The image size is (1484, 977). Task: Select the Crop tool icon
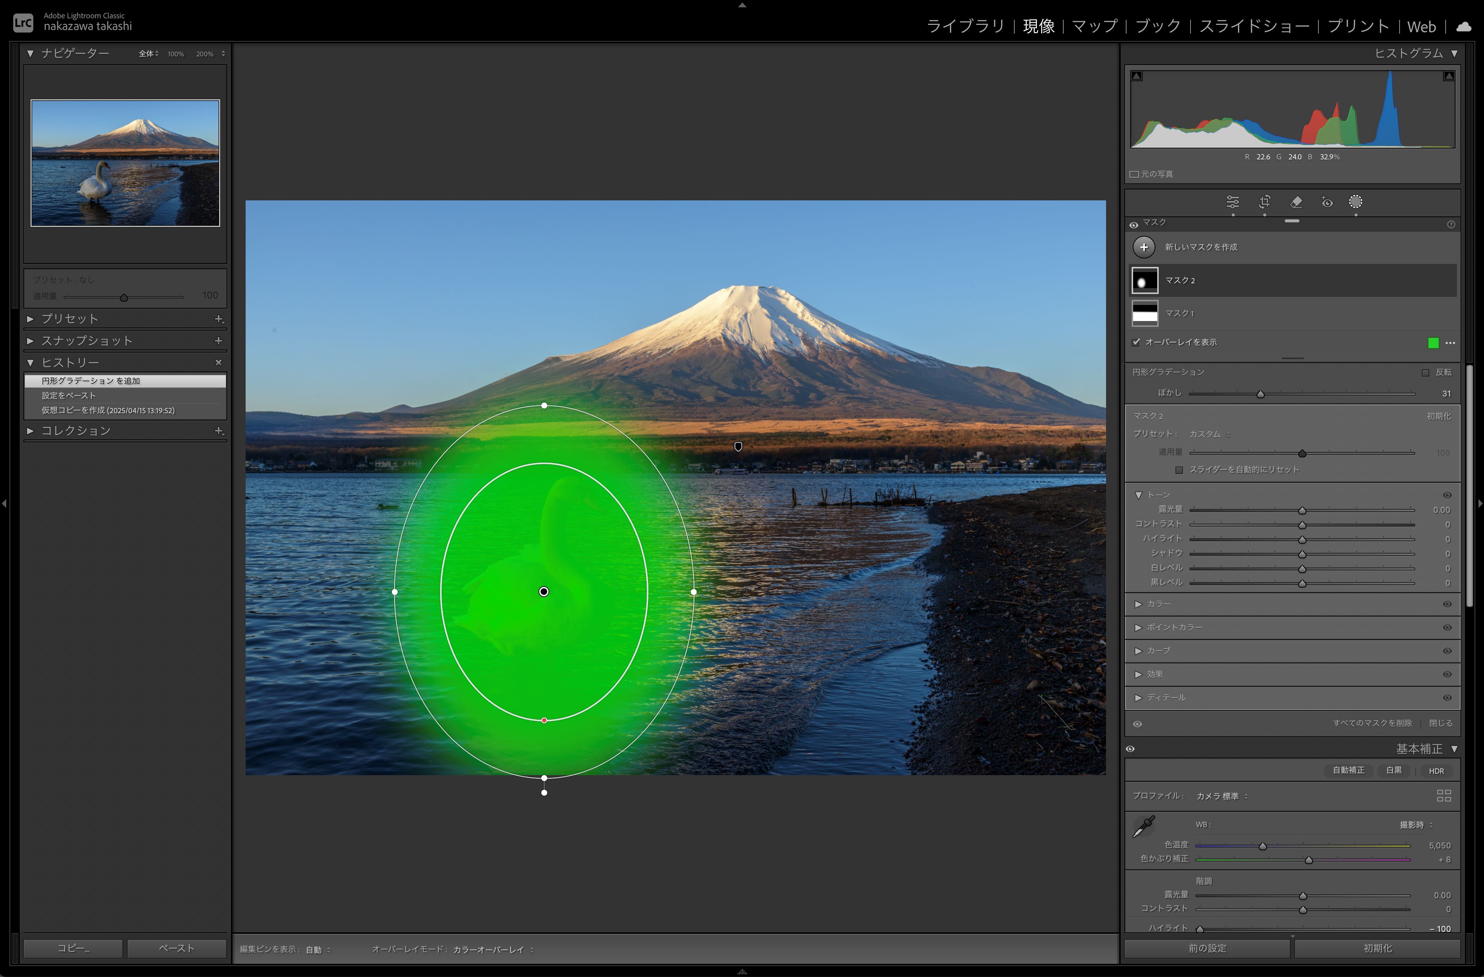(1264, 202)
